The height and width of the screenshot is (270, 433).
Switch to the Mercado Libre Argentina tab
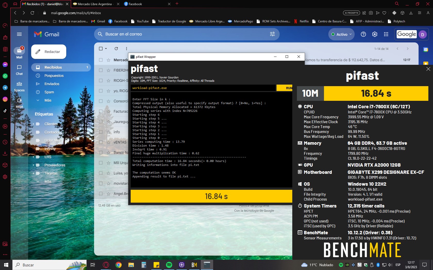point(96,4)
